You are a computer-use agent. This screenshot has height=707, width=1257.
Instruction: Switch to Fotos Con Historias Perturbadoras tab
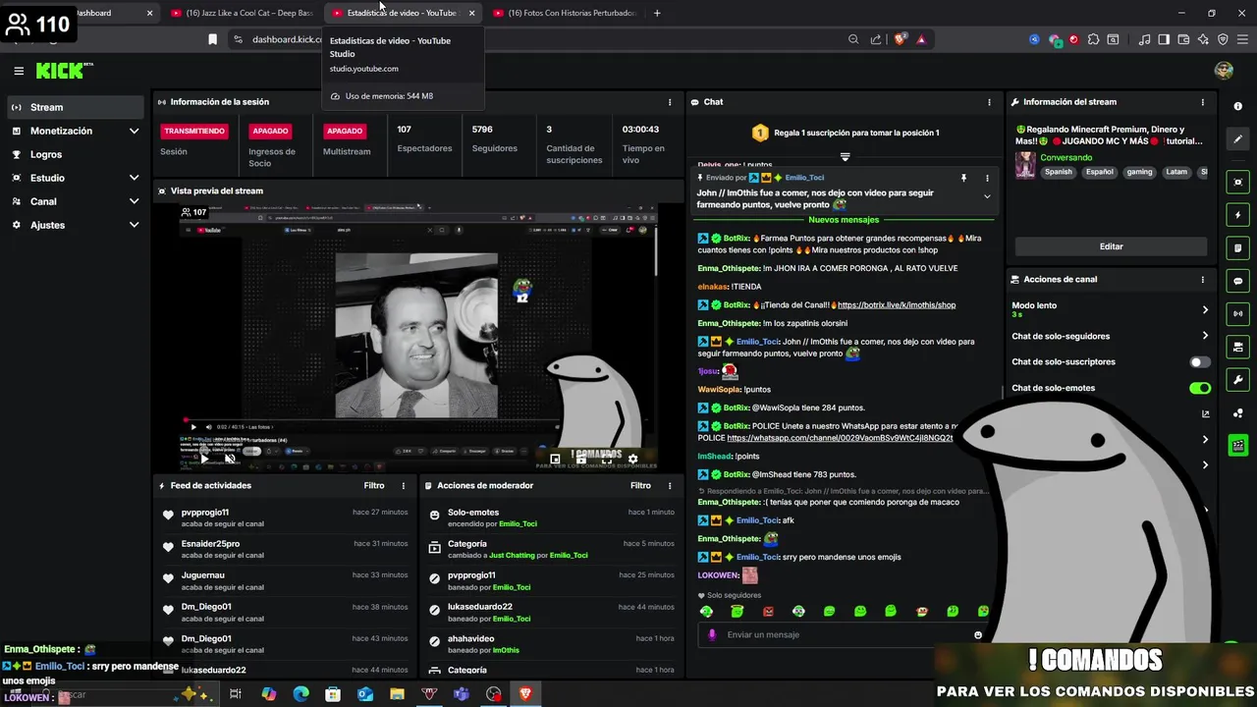[x=565, y=13]
